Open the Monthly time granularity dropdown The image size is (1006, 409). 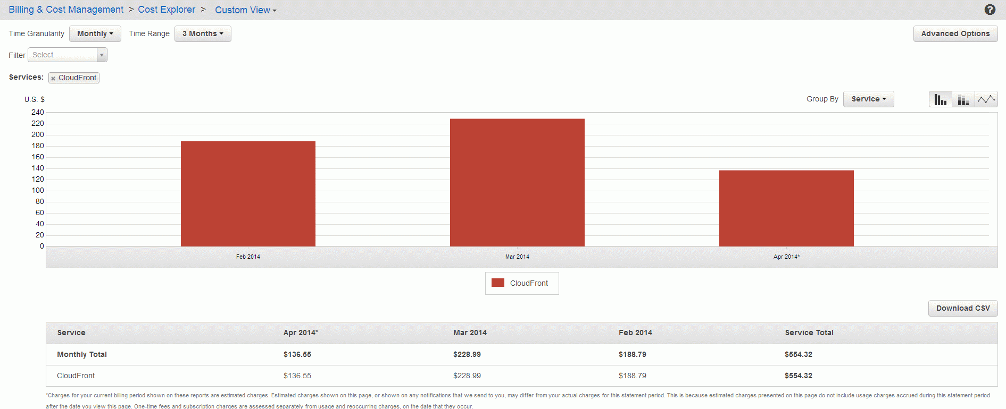(95, 33)
